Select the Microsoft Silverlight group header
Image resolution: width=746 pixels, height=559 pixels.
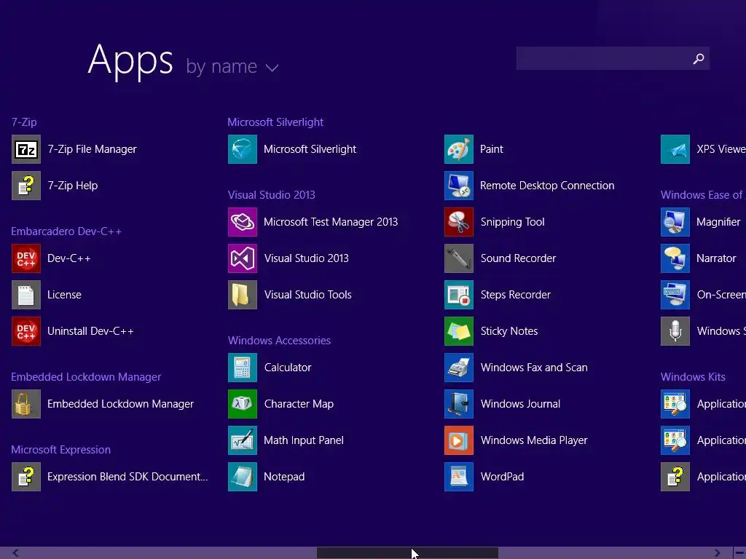click(x=275, y=122)
